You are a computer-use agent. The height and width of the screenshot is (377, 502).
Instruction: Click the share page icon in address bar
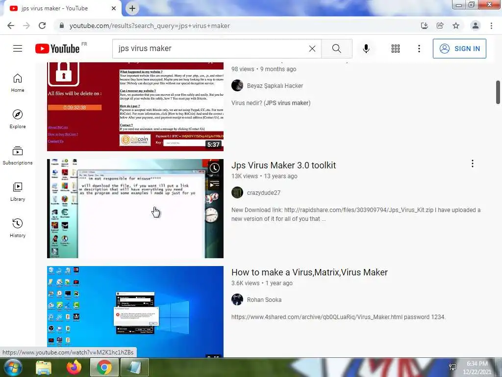coord(440,26)
